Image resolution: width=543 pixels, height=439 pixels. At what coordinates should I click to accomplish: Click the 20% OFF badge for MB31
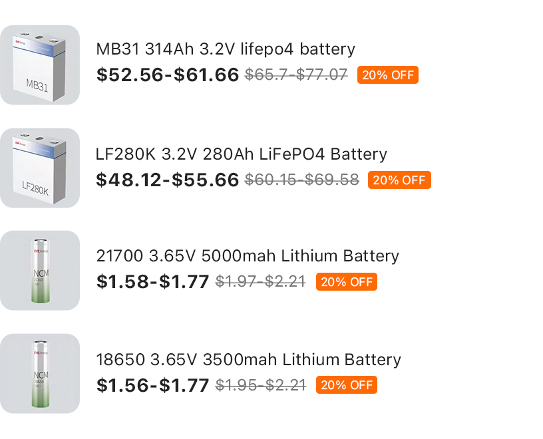388,74
